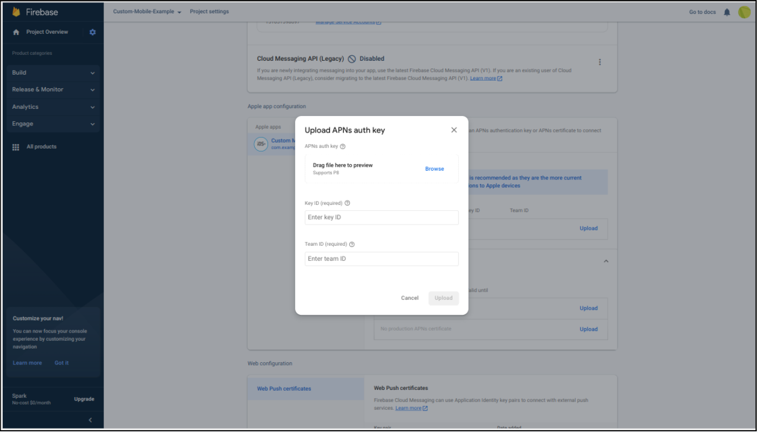Viewport: 758px width, 433px height.
Task: Expand the Release & Monitor category
Action: click(x=54, y=89)
